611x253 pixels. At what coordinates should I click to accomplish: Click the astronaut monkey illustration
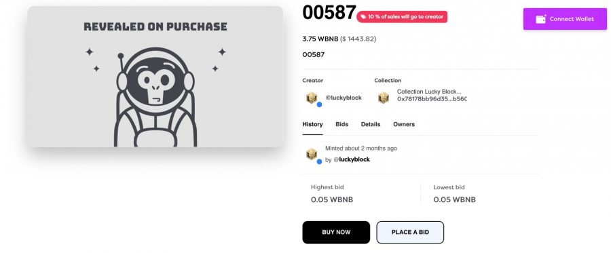(155, 97)
